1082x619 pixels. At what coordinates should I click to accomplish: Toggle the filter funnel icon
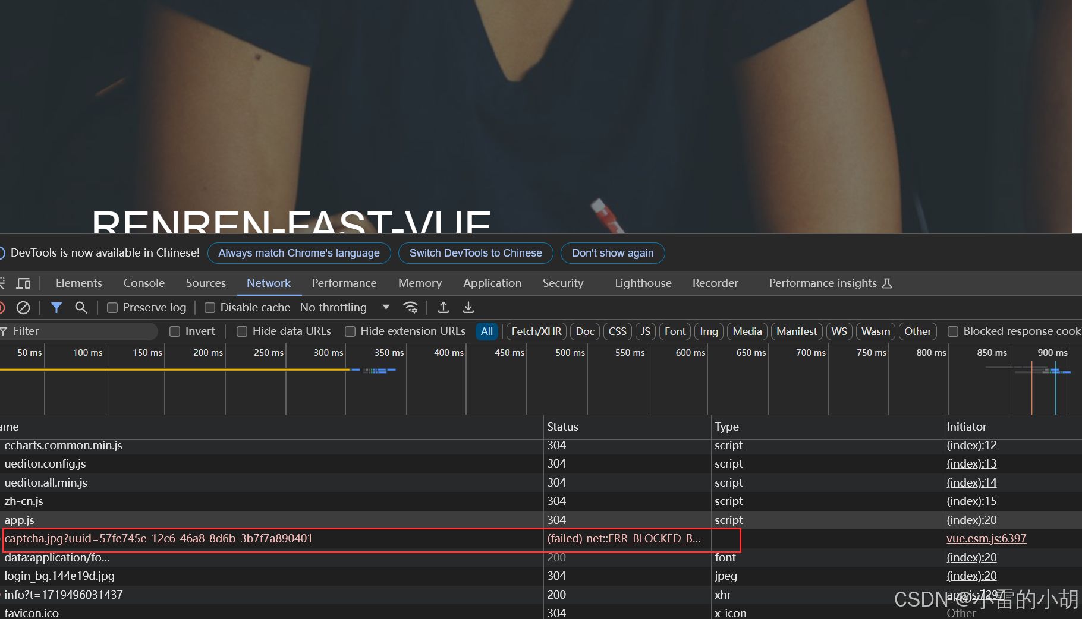56,308
